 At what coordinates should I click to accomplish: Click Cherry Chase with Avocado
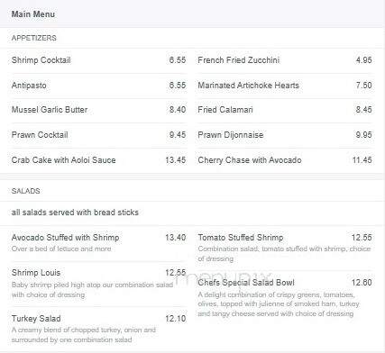(250, 160)
